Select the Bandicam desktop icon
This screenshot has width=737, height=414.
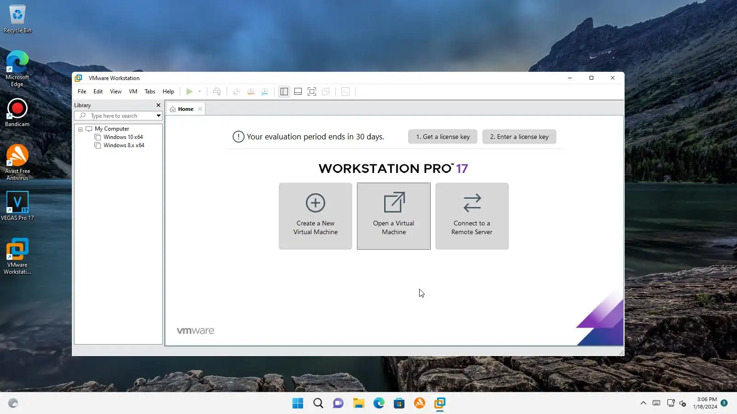(x=18, y=113)
